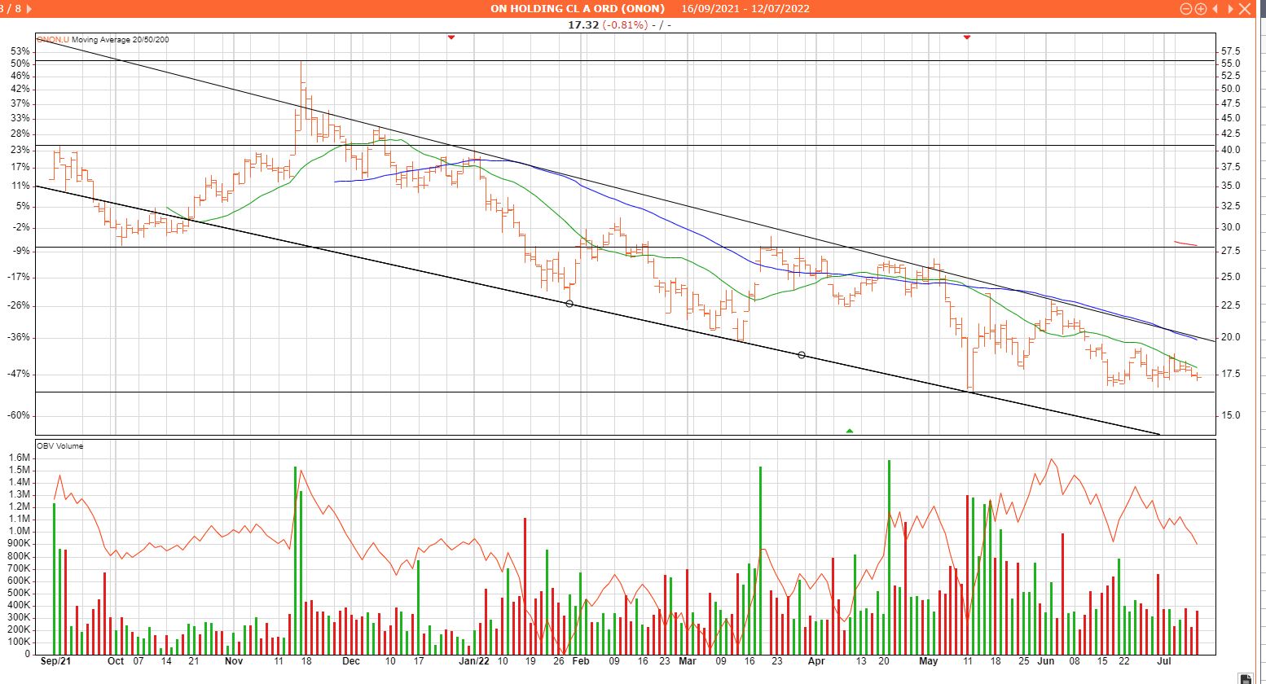Click the green up marker near April

[x=850, y=430]
